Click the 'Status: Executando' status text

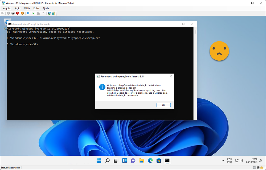point(11,167)
